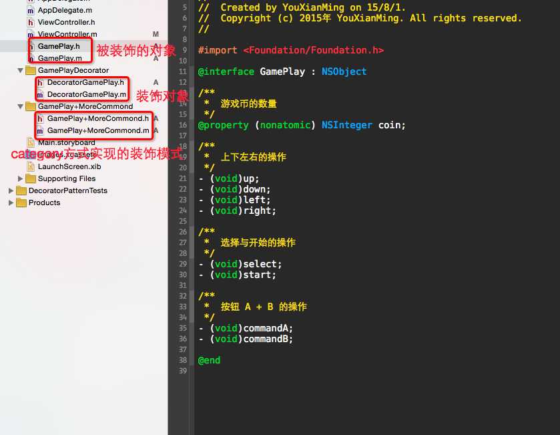Select GamePlay.h header file
The image size is (560, 435).
tap(59, 47)
